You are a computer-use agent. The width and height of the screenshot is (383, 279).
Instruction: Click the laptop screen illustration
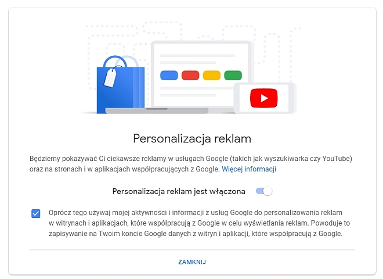tap(203, 74)
